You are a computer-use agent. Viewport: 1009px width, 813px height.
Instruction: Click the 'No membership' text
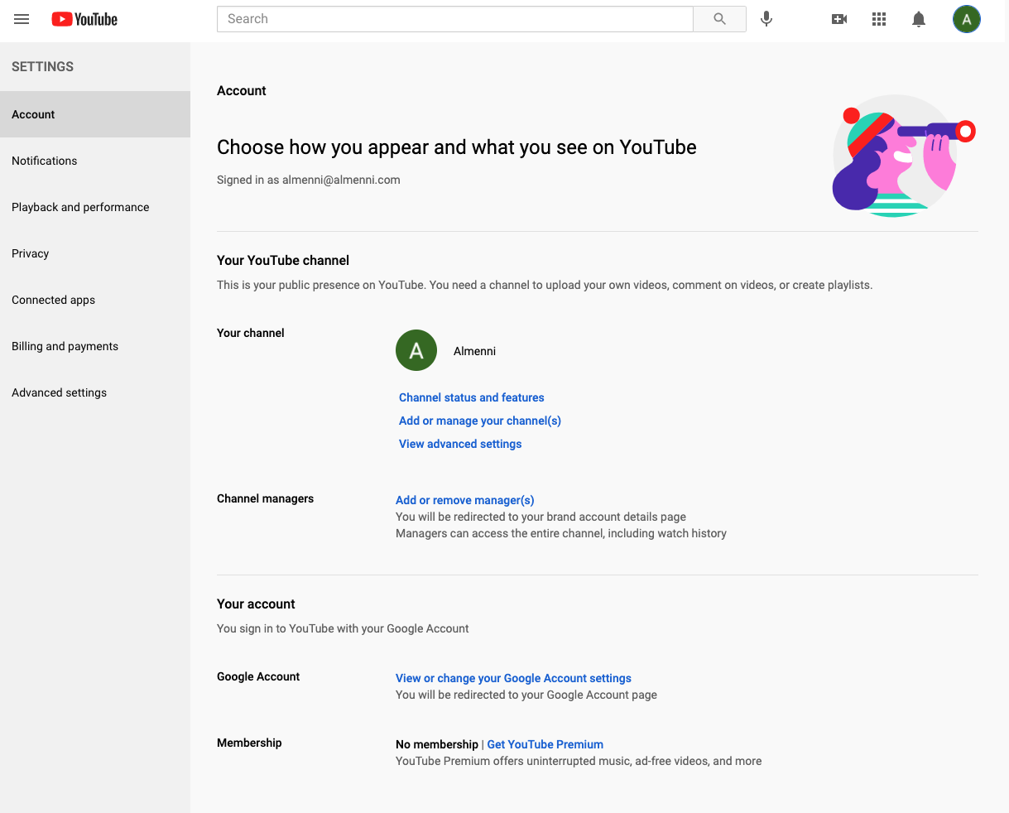tap(437, 744)
